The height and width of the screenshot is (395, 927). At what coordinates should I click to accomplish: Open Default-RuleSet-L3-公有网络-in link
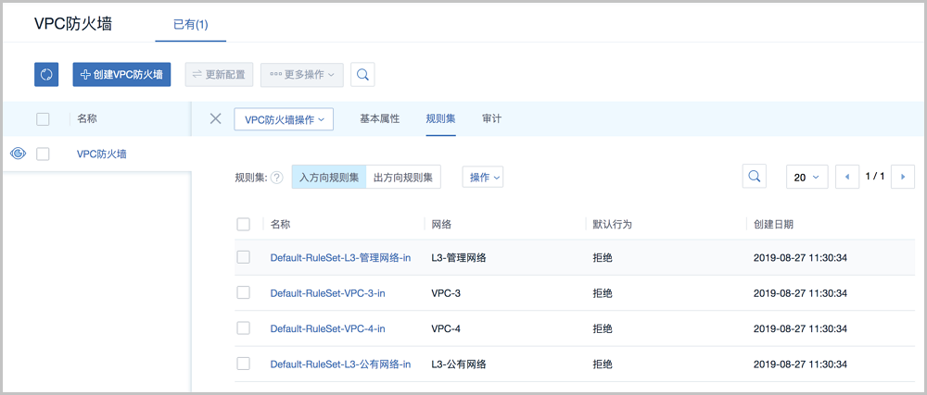point(340,364)
